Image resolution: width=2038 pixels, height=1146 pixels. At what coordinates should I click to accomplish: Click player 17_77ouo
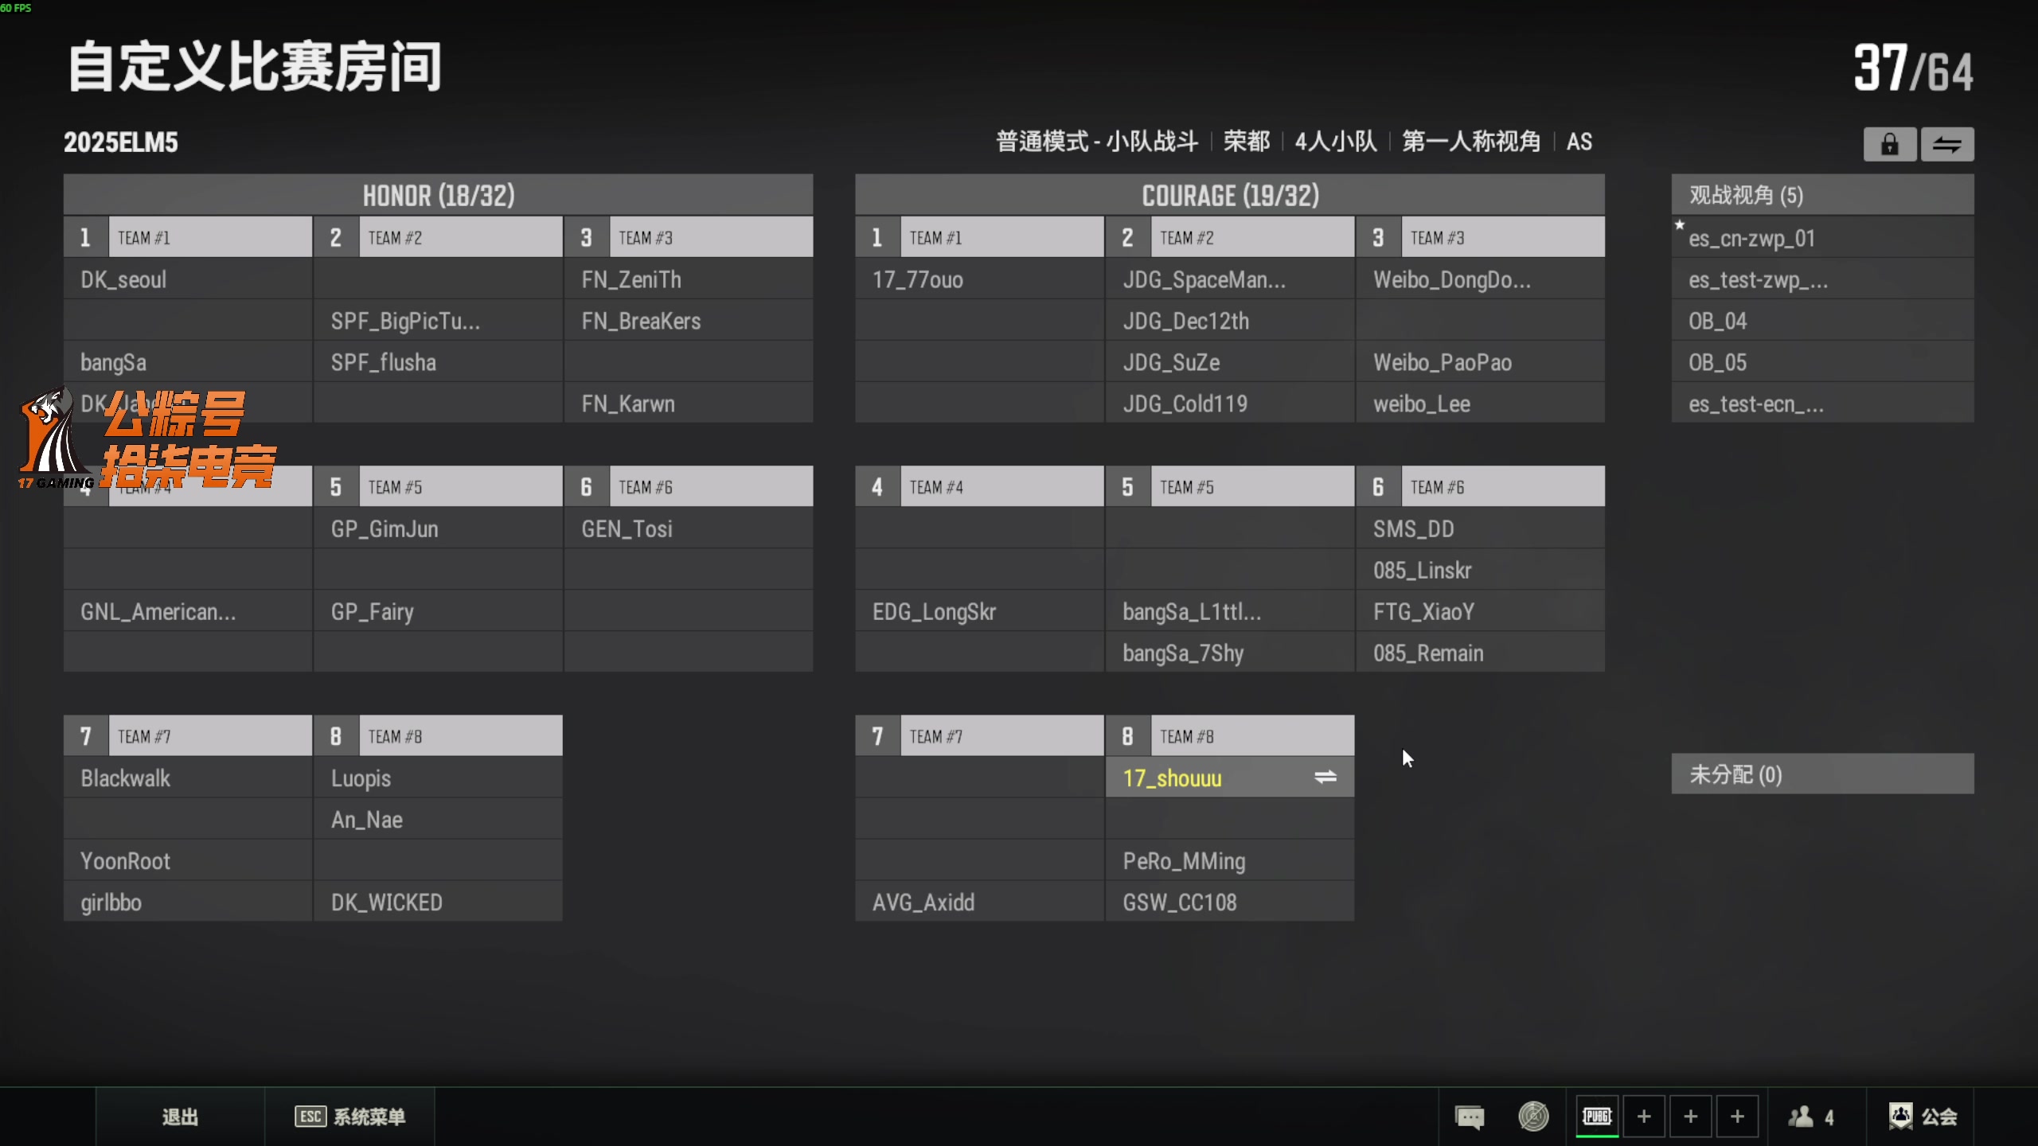tap(980, 279)
